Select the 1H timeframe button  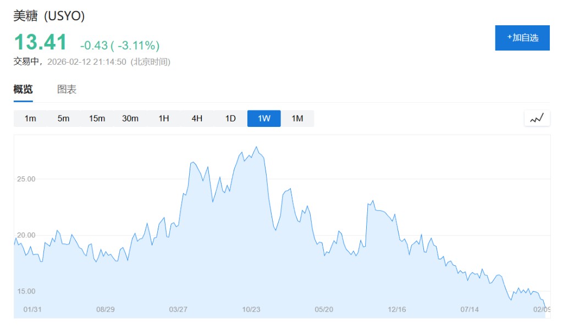(164, 119)
